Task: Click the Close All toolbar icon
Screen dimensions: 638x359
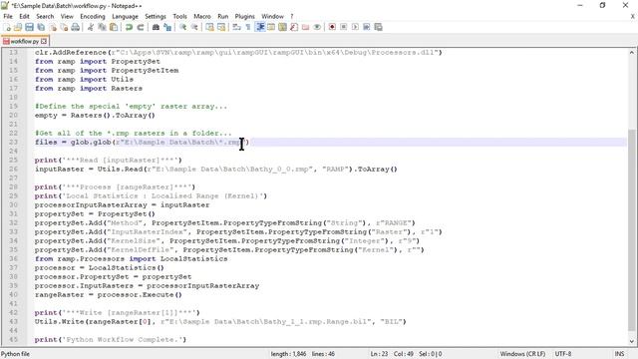Action: tap(64, 27)
